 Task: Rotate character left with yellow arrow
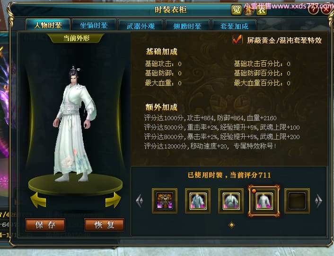click(38, 199)
